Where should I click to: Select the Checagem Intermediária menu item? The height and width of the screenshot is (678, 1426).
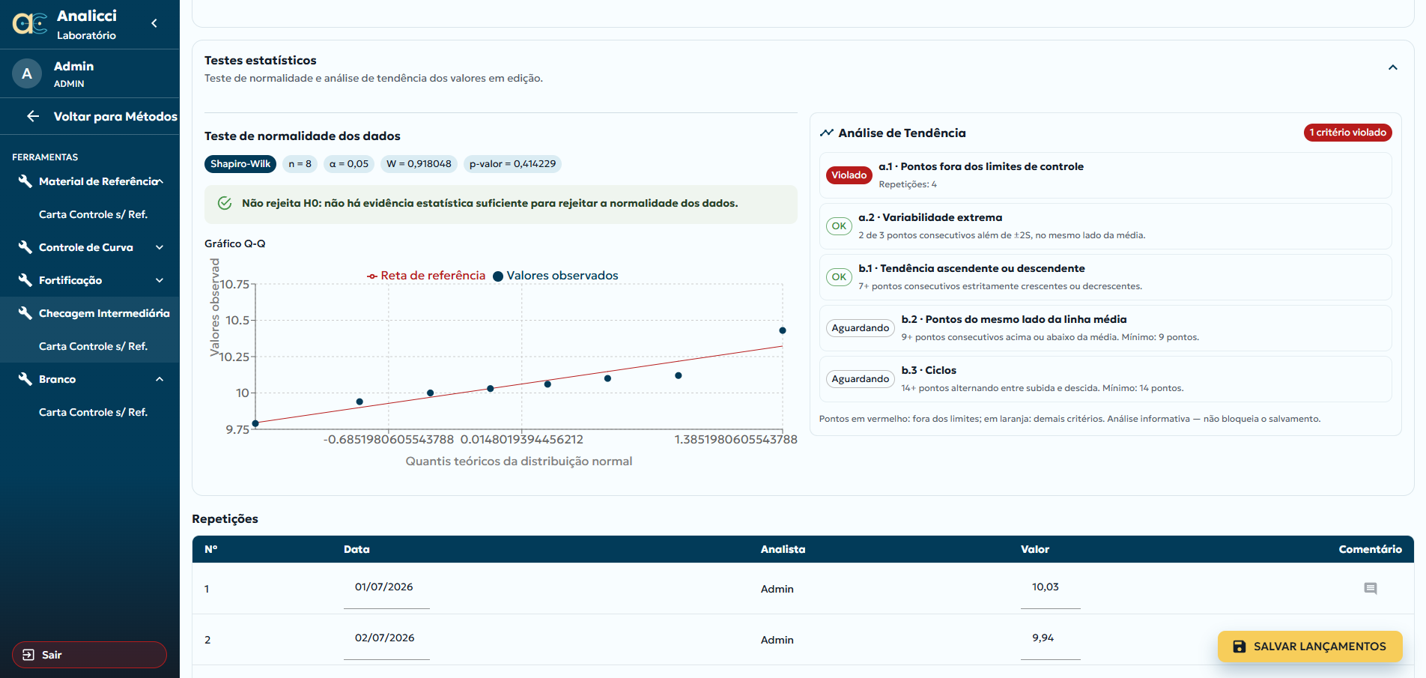click(x=90, y=313)
